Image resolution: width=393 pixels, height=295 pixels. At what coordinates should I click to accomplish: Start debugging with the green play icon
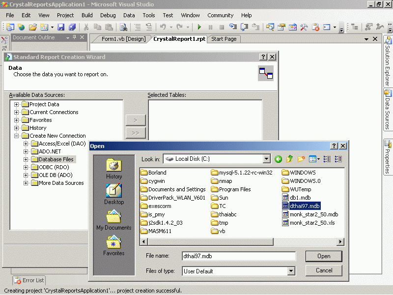pyautogui.click(x=199, y=27)
